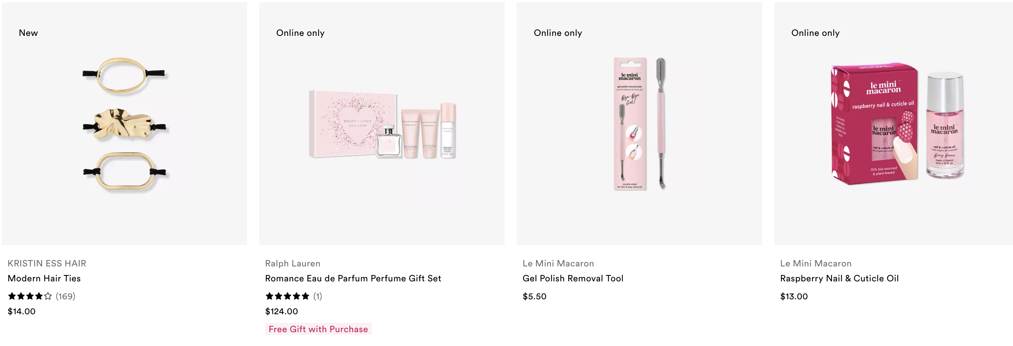
Task: Open the Ralph Lauren Romance gift set image
Action: tap(381, 124)
